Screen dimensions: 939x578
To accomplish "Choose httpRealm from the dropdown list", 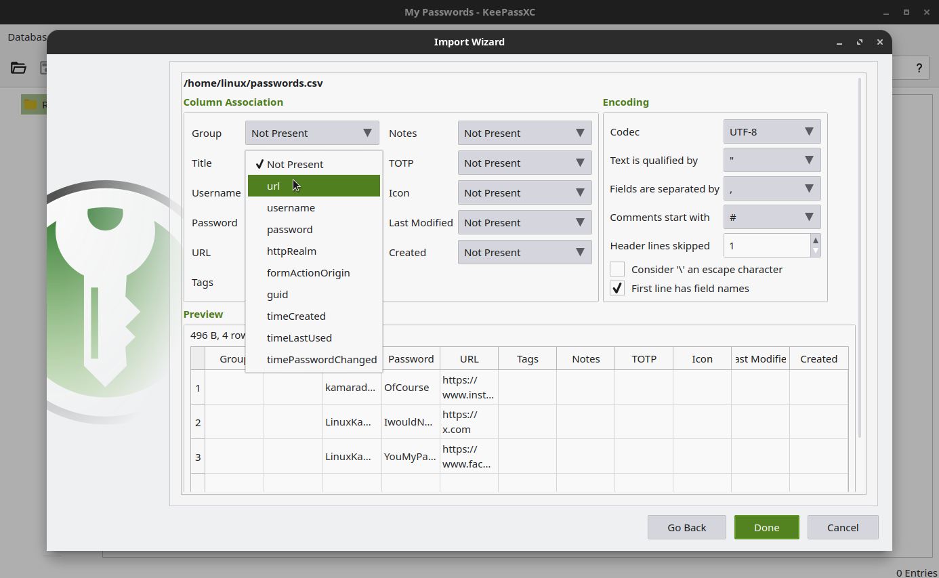I will (x=314, y=251).
